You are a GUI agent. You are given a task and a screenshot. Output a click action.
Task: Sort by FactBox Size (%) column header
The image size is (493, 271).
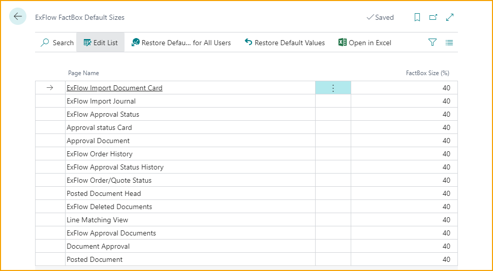[x=427, y=73]
